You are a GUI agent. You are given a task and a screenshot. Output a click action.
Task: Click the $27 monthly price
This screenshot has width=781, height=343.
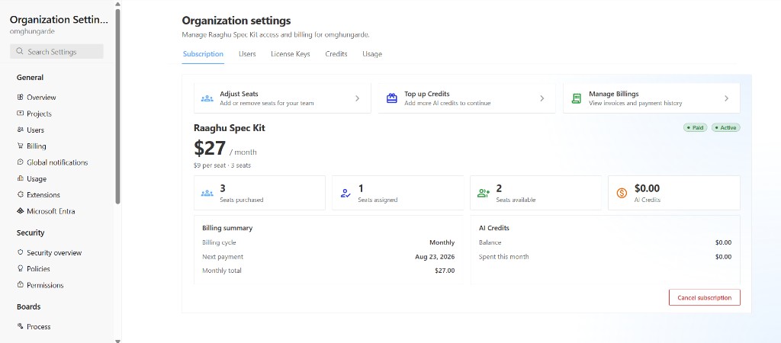tap(210, 149)
